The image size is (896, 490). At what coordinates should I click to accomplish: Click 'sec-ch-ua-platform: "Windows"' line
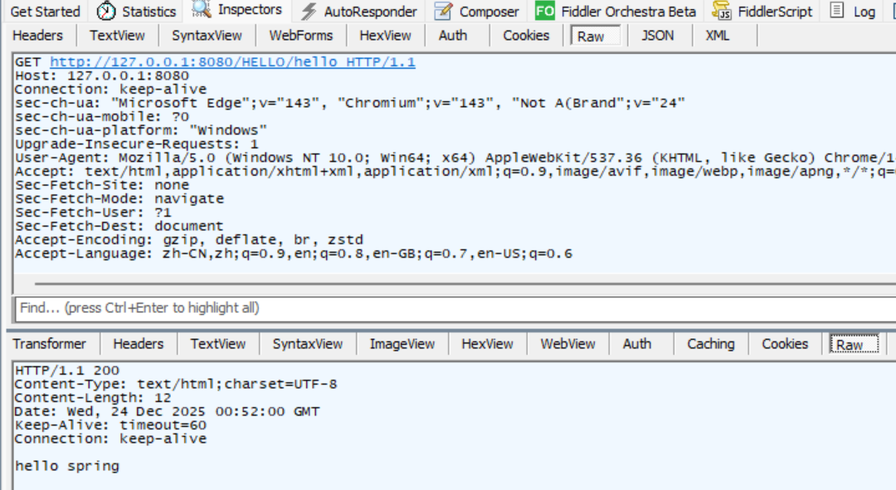pos(140,130)
